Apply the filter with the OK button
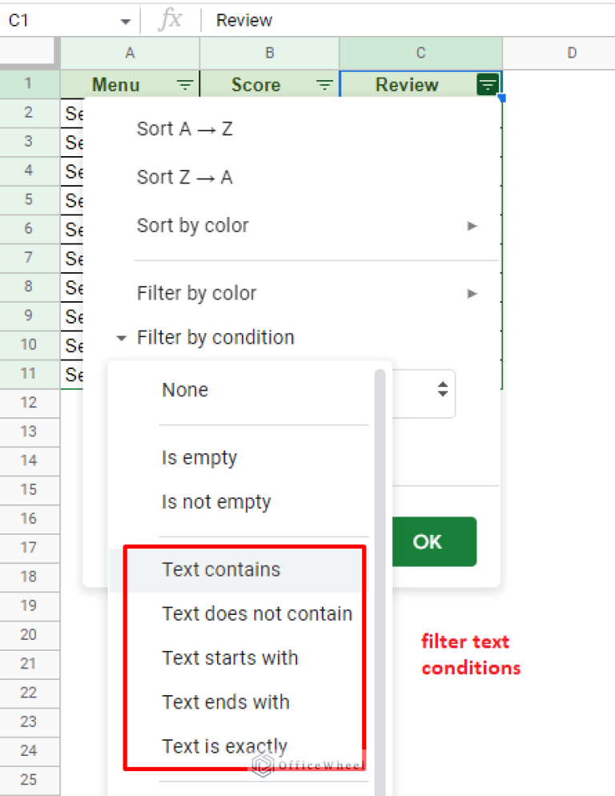Image resolution: width=615 pixels, height=796 pixels. click(434, 541)
